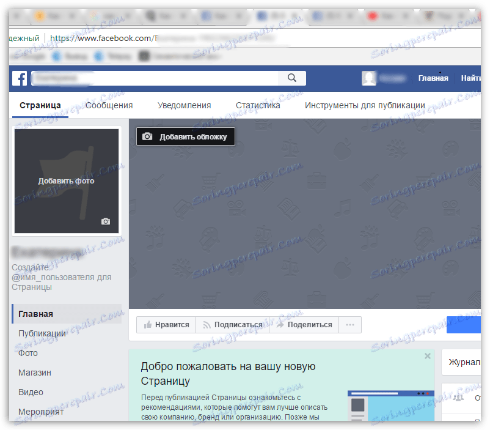Open Видео in left sidebar

31,393
